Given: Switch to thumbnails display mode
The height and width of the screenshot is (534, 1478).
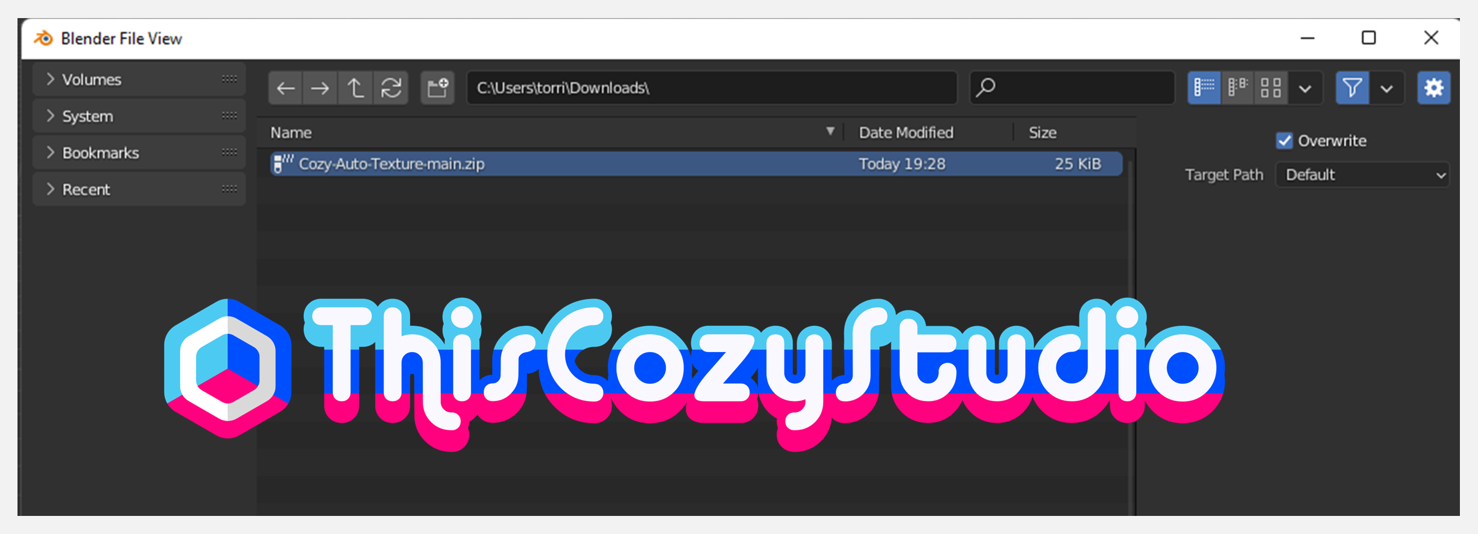Looking at the screenshot, I should tap(1271, 88).
